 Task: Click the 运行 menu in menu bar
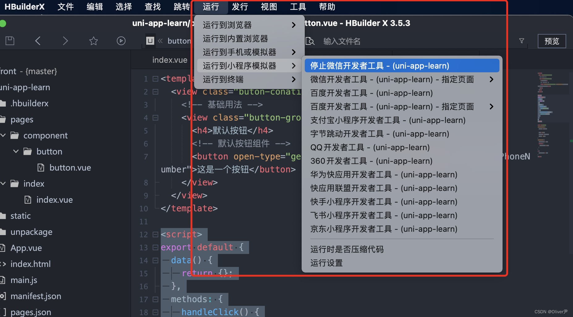coord(211,7)
